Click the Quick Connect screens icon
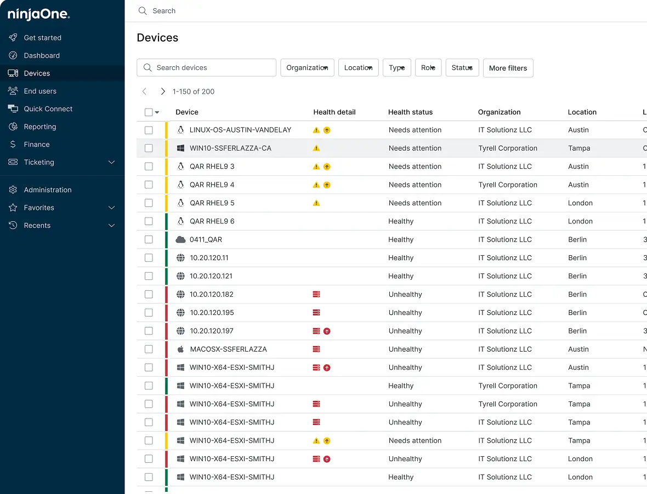 click(13, 108)
